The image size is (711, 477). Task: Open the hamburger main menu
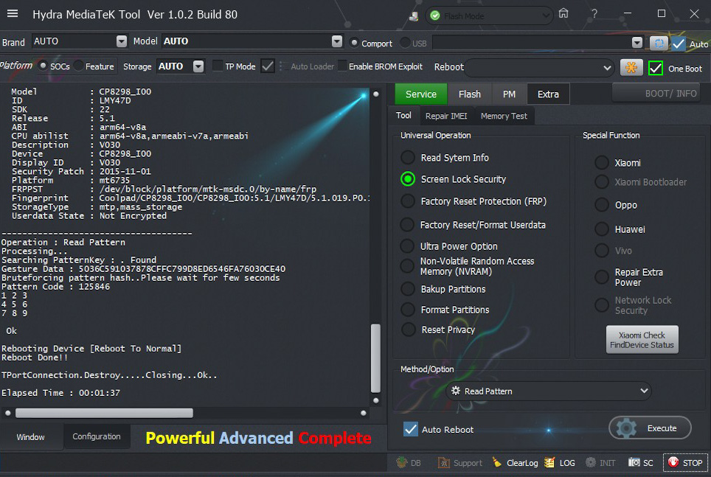pos(13,13)
